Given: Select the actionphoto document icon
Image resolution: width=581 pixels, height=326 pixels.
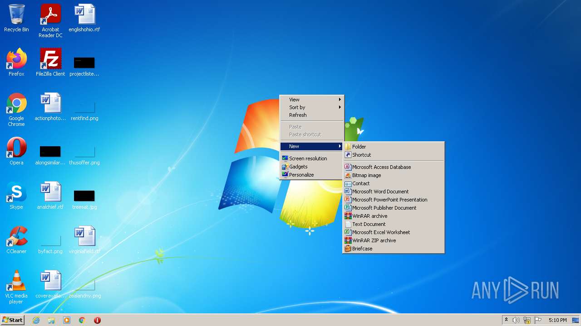Looking at the screenshot, I should pyautogui.click(x=50, y=107).
